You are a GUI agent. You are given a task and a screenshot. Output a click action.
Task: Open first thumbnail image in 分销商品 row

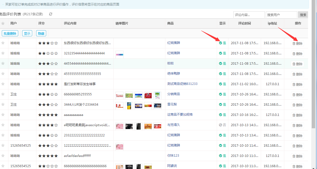coord(119,95)
